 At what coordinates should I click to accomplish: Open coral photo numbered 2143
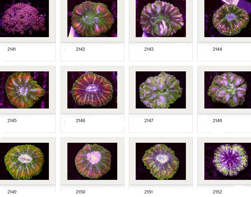pos(161,18)
